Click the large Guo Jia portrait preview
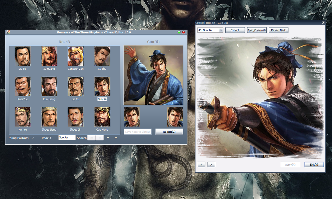332x199 pixels. [153, 75]
